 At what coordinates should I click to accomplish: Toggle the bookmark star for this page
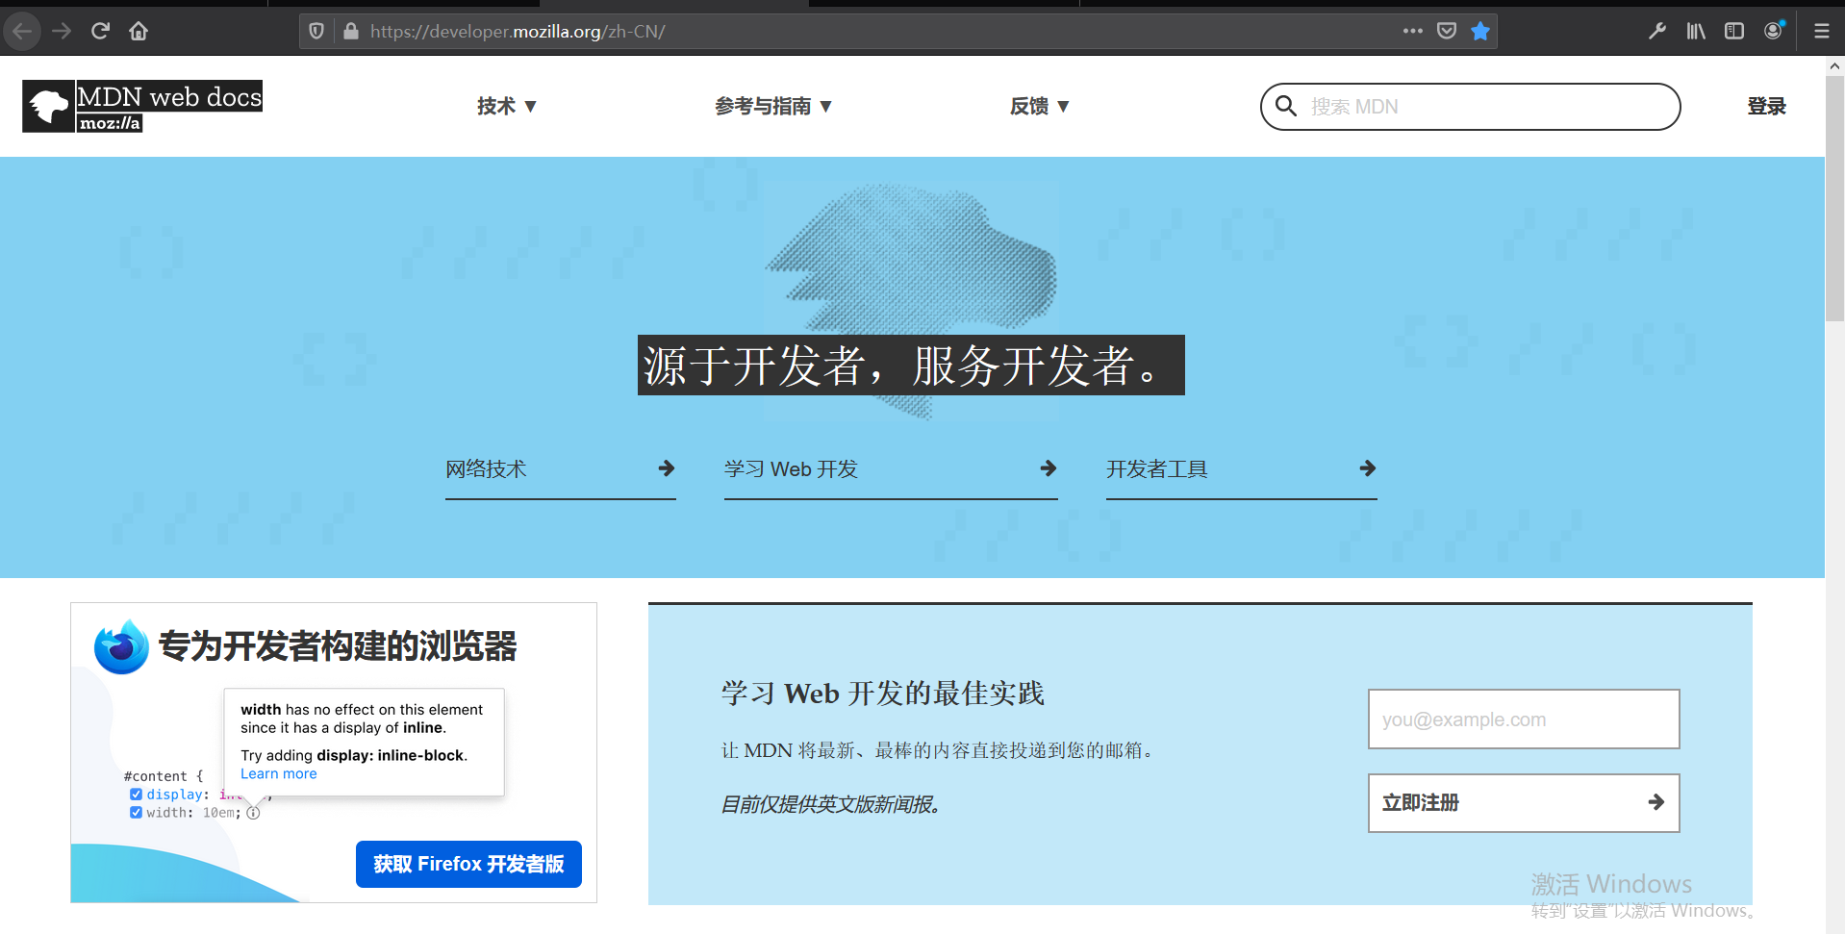click(1480, 31)
